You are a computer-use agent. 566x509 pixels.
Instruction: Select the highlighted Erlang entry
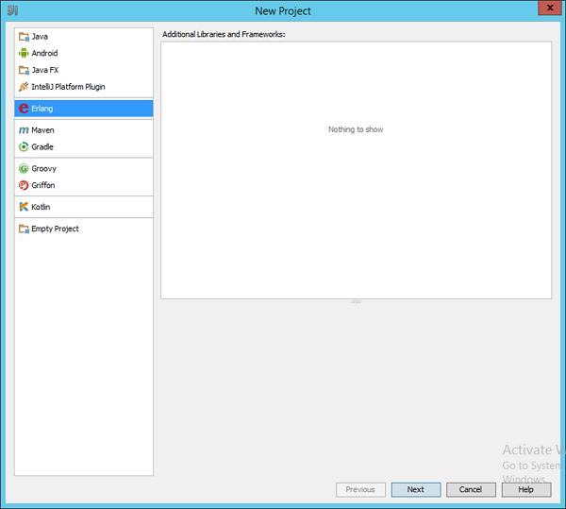[x=84, y=109]
